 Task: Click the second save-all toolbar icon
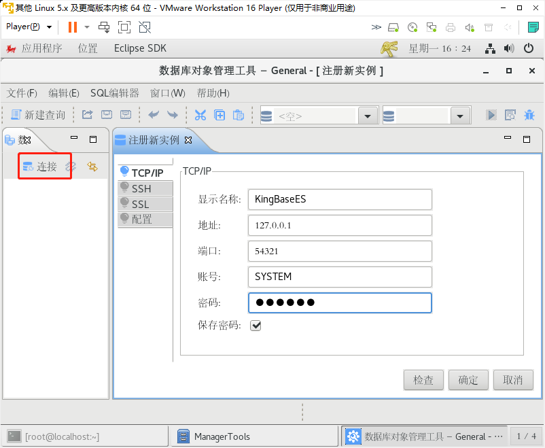coord(126,115)
